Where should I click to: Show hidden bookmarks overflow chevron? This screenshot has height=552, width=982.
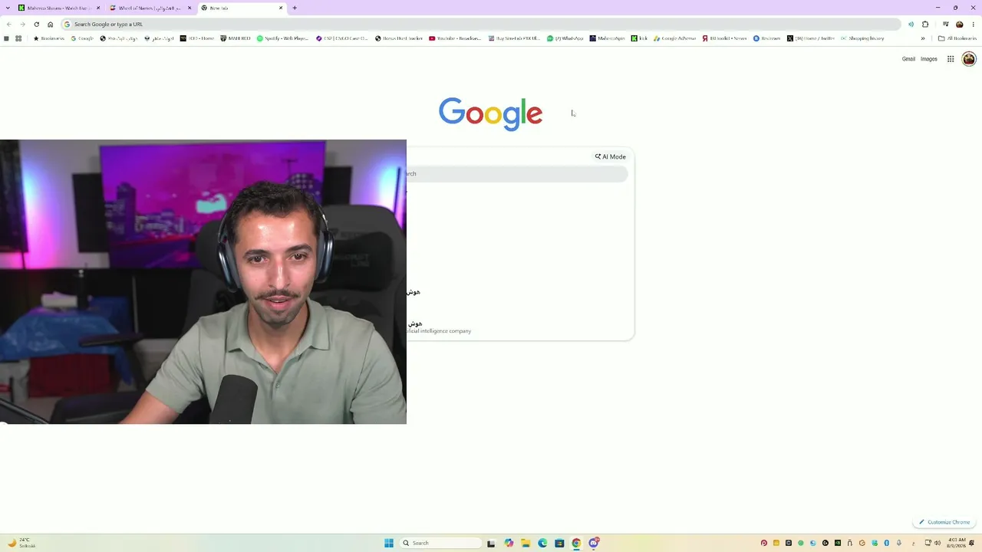(x=923, y=38)
